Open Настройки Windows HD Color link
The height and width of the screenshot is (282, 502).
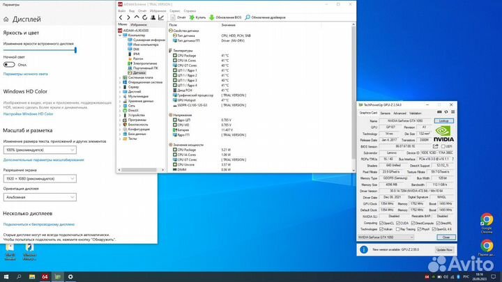pos(28,113)
